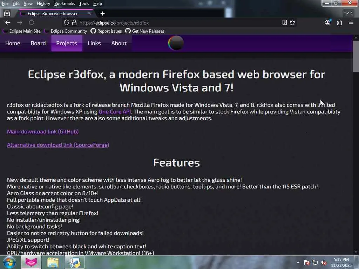Click the Eclipse logo in site header

[x=176, y=43]
